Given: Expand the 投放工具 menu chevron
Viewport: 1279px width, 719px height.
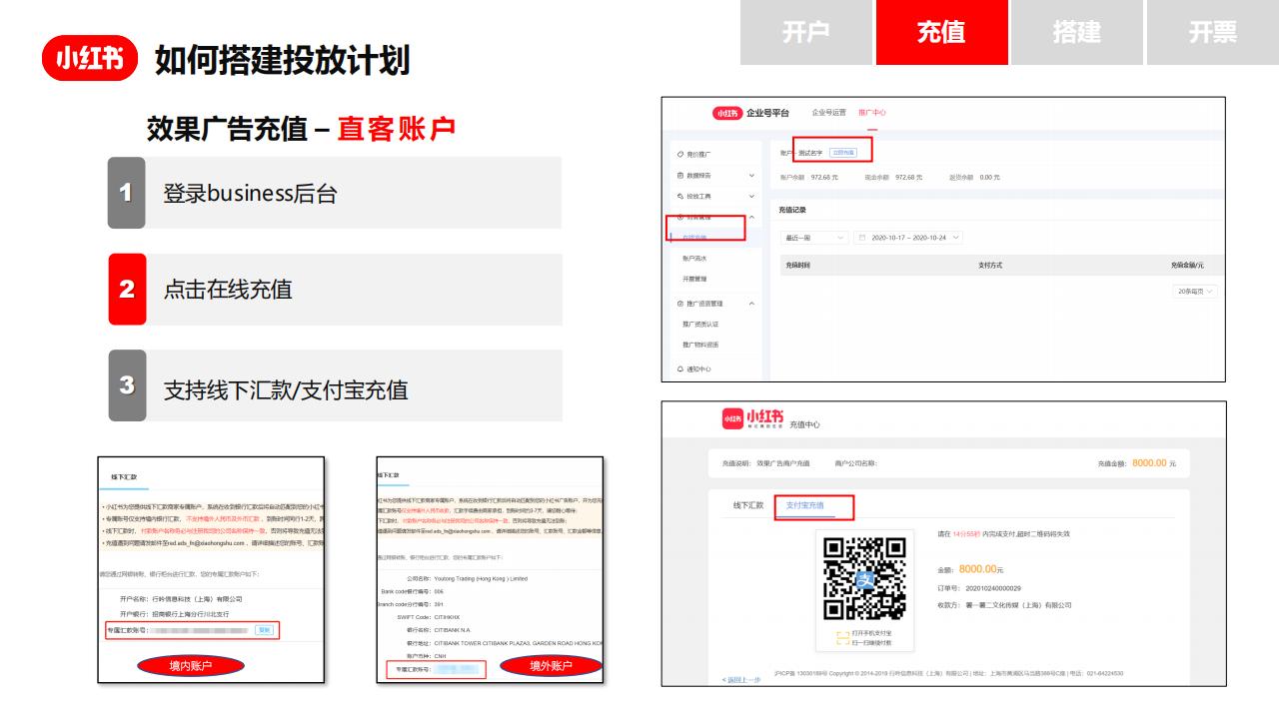Looking at the screenshot, I should (x=751, y=196).
